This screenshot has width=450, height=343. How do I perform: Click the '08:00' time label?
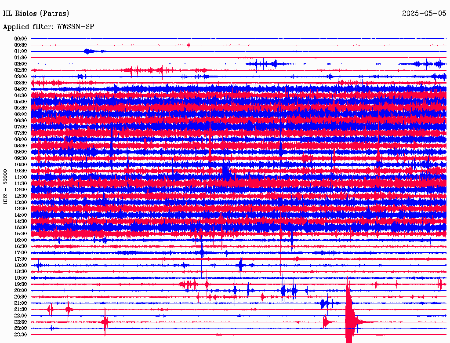point(21,139)
